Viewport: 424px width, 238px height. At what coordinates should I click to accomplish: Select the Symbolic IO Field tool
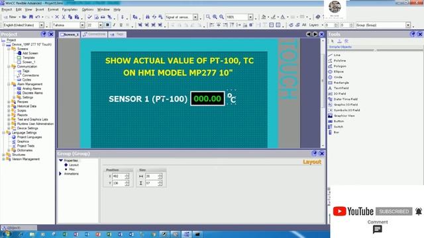click(344, 110)
